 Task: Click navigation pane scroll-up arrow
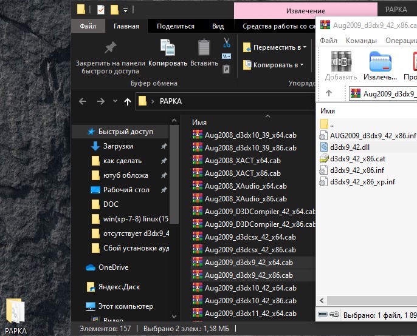pyautogui.click(x=174, y=120)
